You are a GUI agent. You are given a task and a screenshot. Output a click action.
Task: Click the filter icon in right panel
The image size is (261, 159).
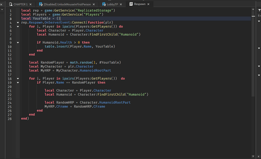(x=259, y=10)
